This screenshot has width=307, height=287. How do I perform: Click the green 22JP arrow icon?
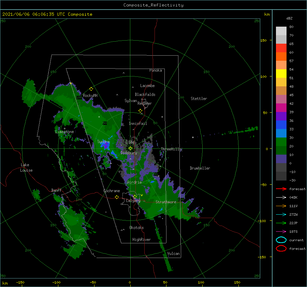(x=281, y=223)
